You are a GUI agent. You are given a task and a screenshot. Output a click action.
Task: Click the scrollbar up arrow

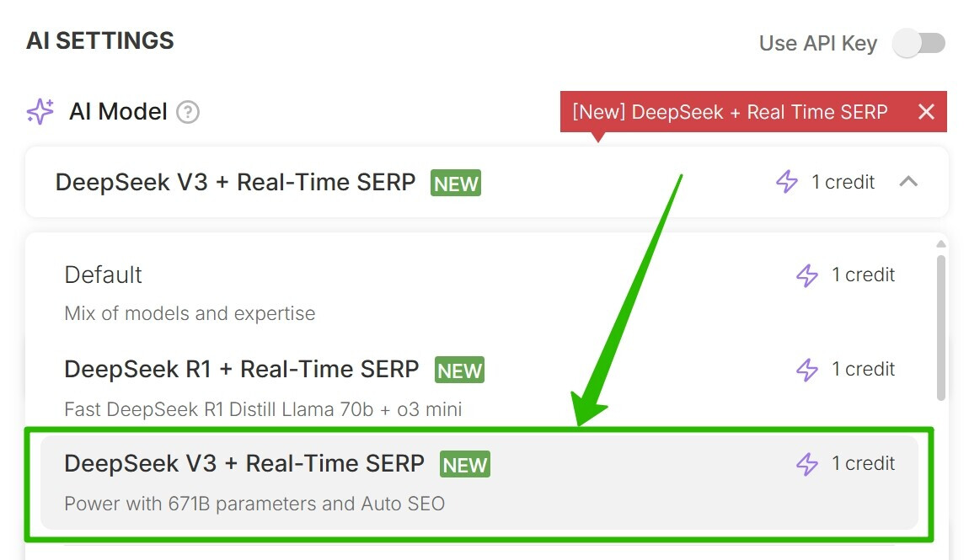(x=941, y=245)
